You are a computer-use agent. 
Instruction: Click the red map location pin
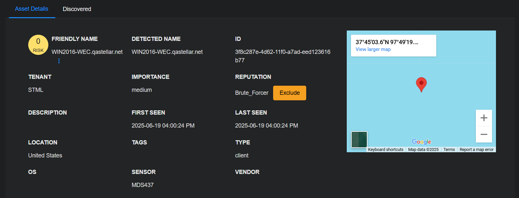[x=421, y=84]
